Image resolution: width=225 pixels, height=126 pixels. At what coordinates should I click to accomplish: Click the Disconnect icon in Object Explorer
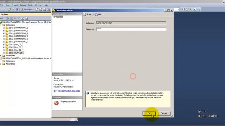click(11, 18)
